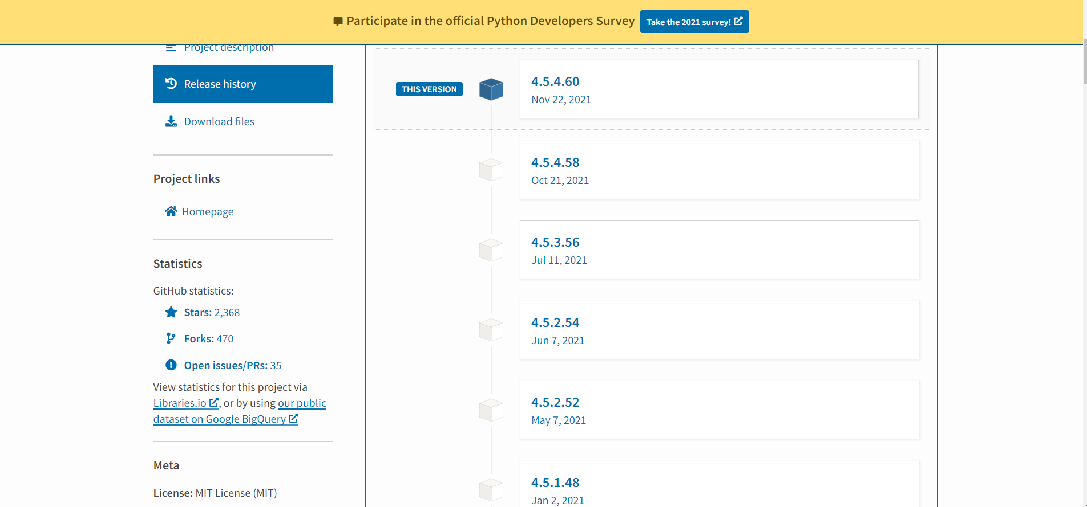The width and height of the screenshot is (1087, 507).
Task: View Open issues/PRs on GitHub
Action: (233, 365)
